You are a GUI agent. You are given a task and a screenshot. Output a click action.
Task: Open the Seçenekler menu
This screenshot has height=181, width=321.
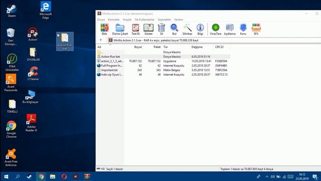point(164,20)
